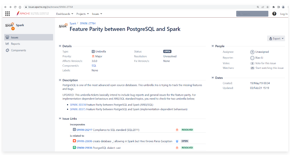The width and height of the screenshot is (295, 155).
Task: Click RESOLVED badge for SPARK-29836
Action: click(x=187, y=148)
